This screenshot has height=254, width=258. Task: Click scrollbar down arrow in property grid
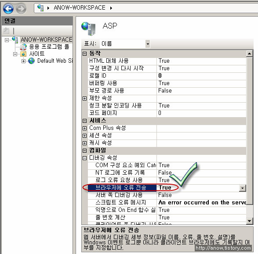click(250, 221)
